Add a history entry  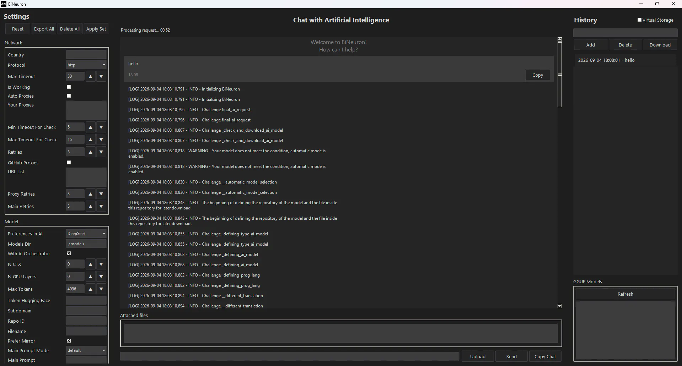click(x=591, y=45)
